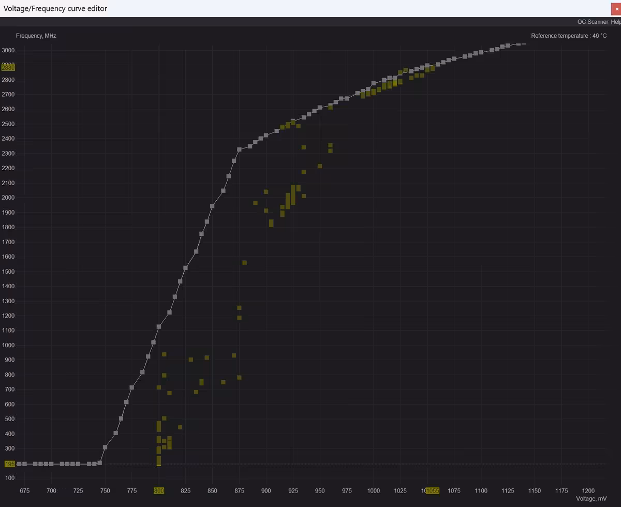Click the 100 label on the frequency axis
This screenshot has height=507, width=621.
tap(10, 478)
